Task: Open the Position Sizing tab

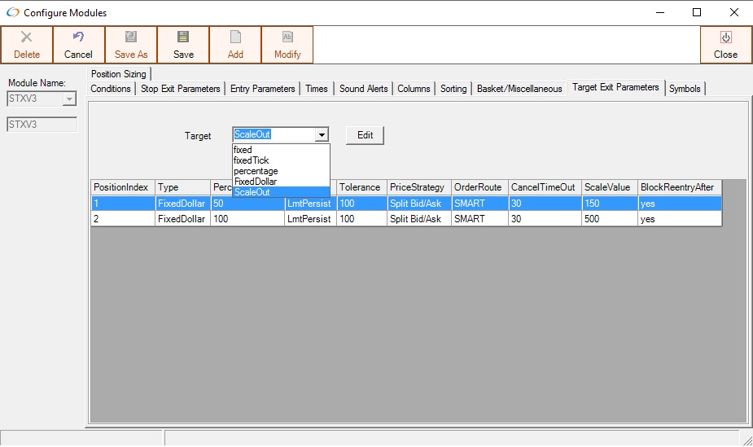Action: [x=118, y=74]
